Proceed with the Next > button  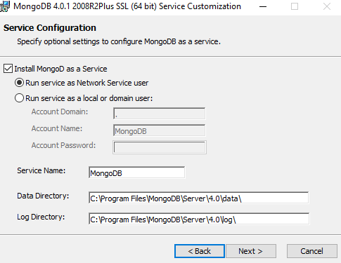pyautogui.click(x=251, y=251)
